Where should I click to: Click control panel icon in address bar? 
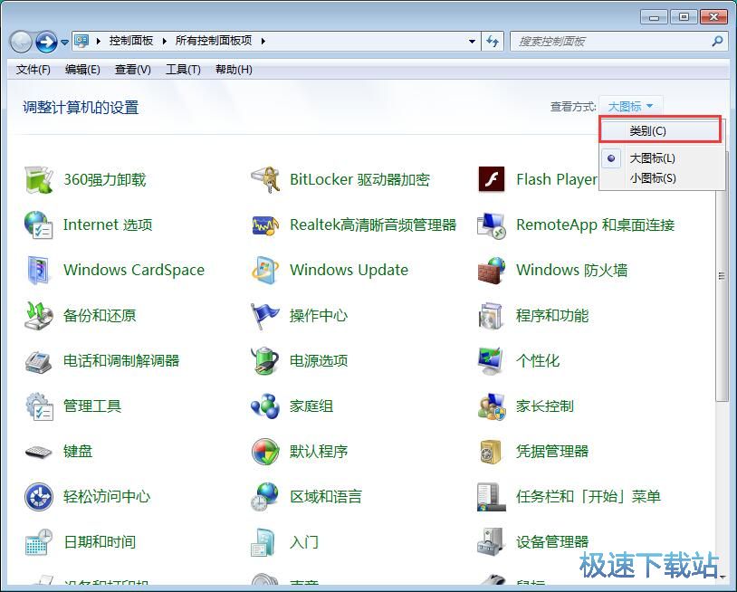click(x=81, y=41)
